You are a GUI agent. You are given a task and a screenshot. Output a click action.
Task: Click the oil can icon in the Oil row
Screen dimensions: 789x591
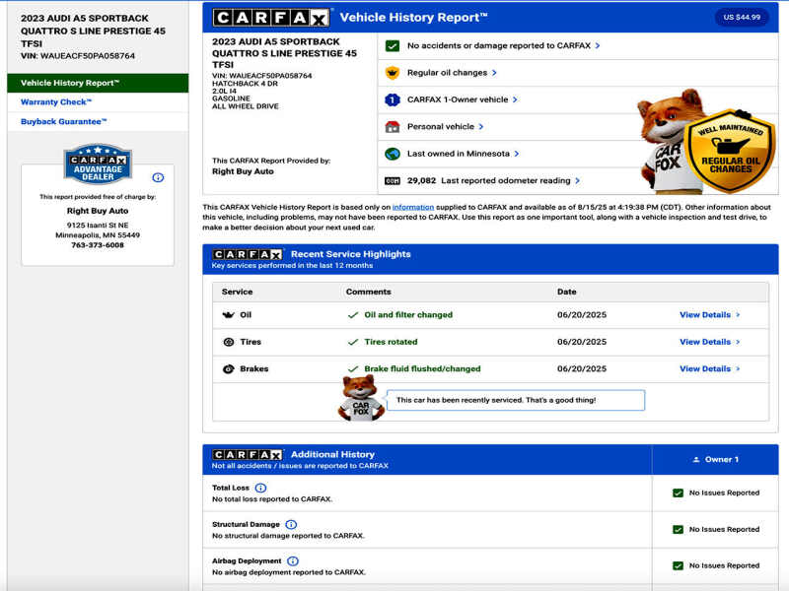click(229, 315)
